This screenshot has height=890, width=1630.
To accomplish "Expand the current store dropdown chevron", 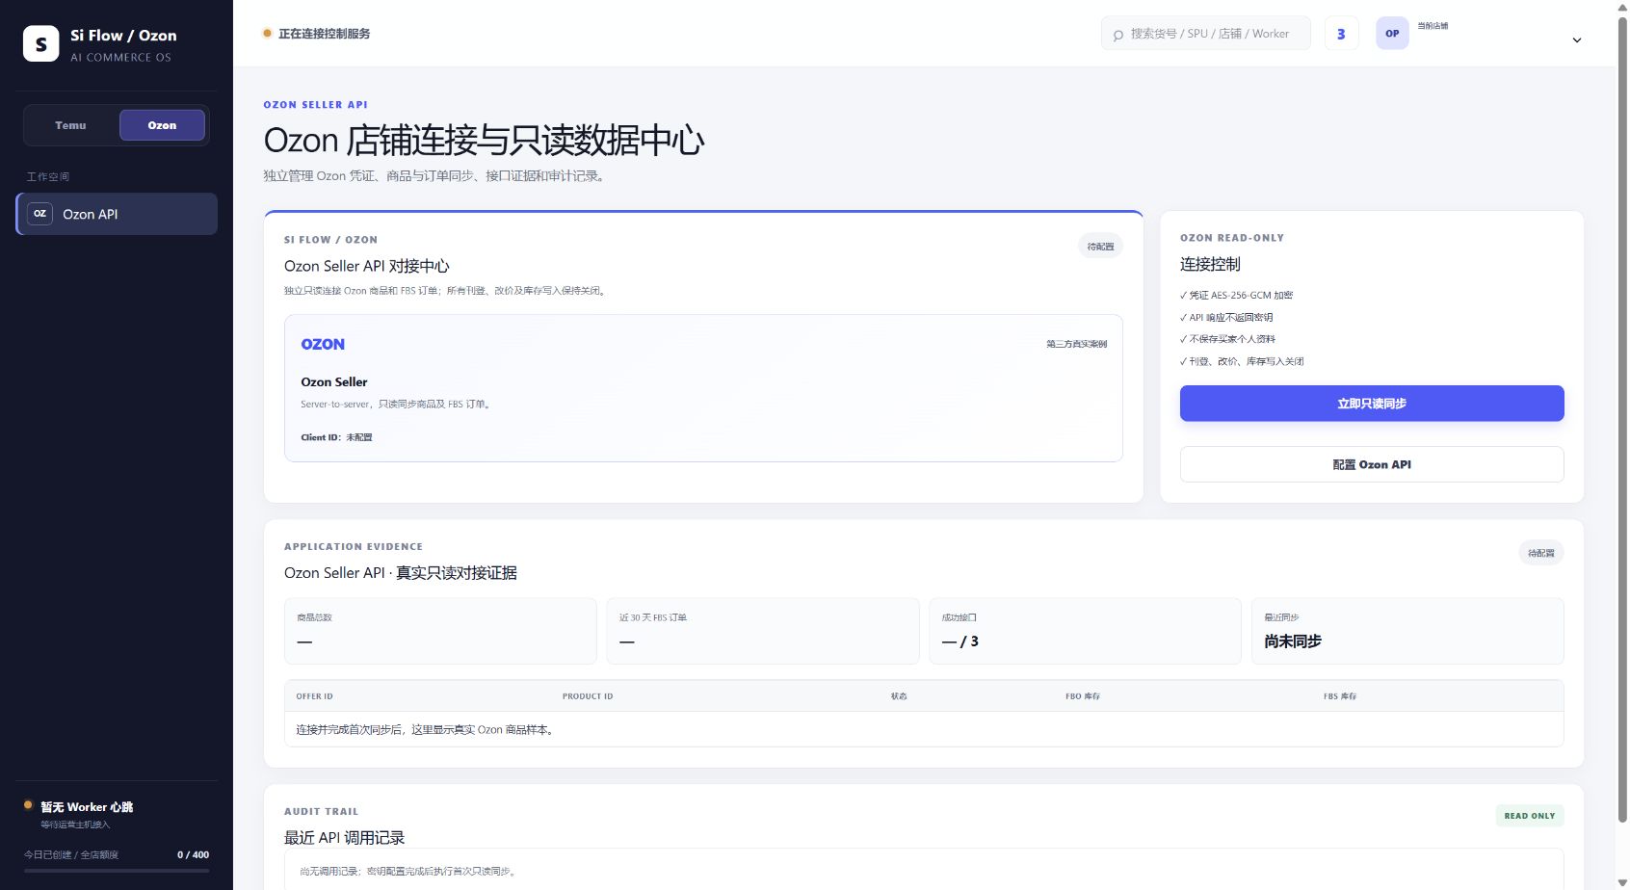I will click(x=1576, y=40).
